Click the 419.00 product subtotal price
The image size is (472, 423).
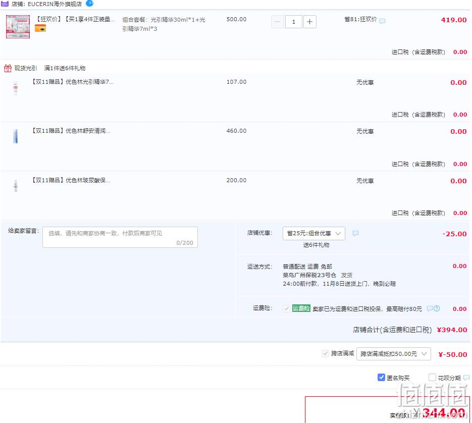(x=454, y=20)
